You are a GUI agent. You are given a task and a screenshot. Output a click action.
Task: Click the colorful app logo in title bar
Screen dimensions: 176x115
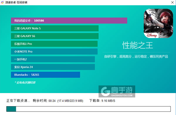[x=2, y=2]
